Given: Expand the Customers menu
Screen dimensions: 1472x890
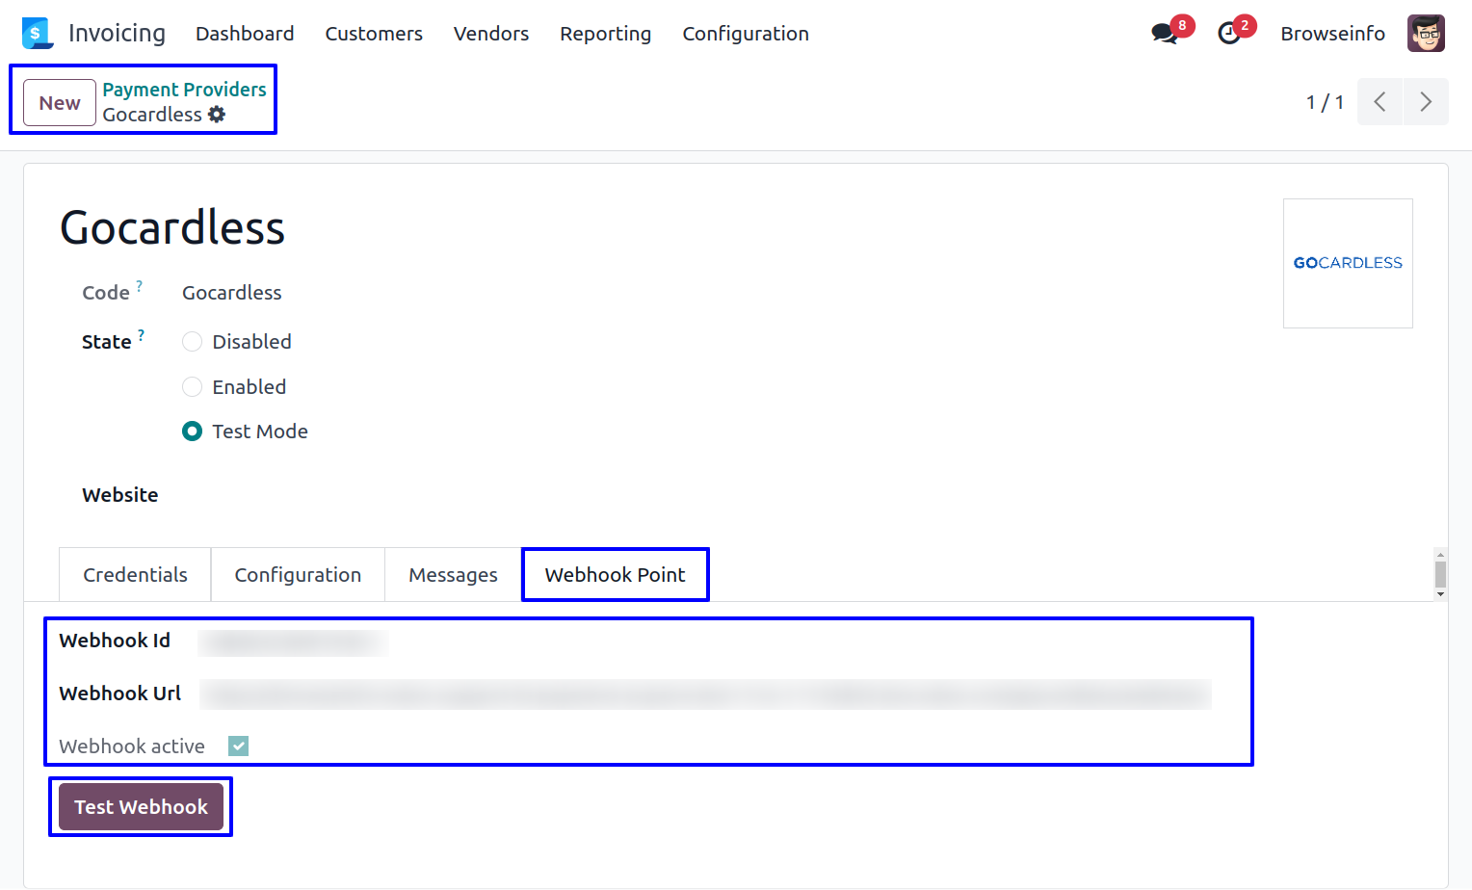Looking at the screenshot, I should (x=374, y=34).
